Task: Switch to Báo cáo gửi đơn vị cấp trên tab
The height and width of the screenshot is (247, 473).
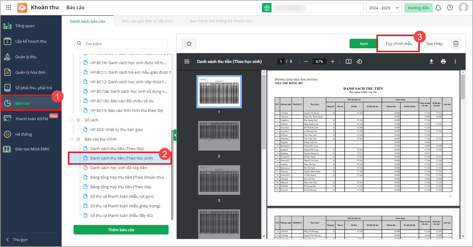Action: [x=147, y=21]
